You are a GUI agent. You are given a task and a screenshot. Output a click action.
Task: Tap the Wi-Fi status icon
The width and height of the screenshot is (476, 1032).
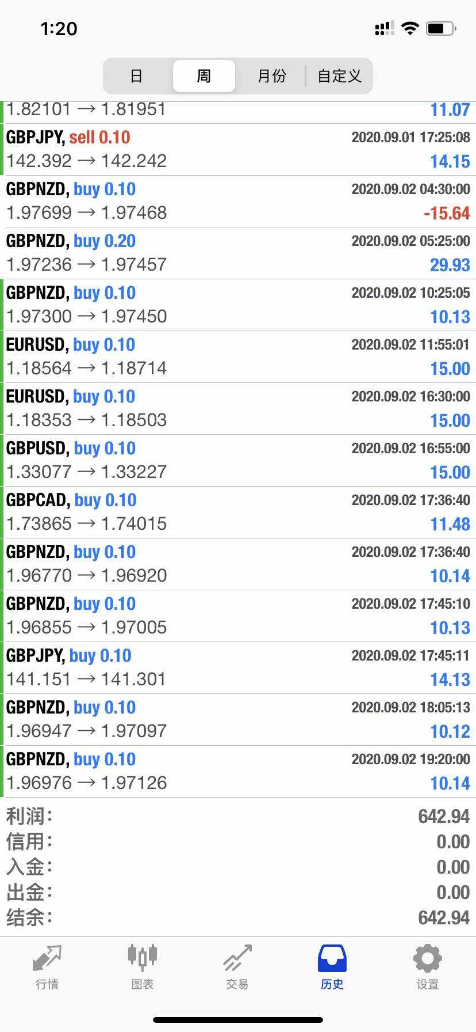[410, 28]
